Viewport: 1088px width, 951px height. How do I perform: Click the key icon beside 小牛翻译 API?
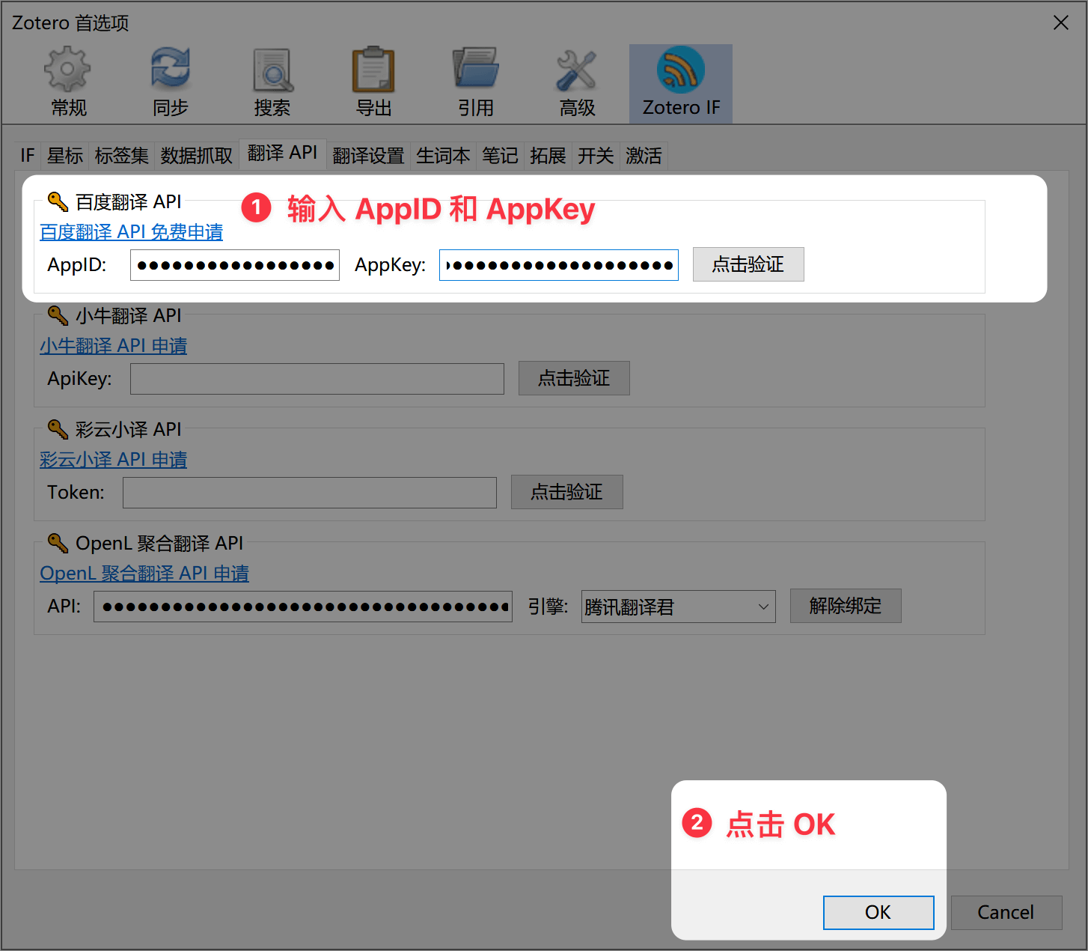point(58,315)
